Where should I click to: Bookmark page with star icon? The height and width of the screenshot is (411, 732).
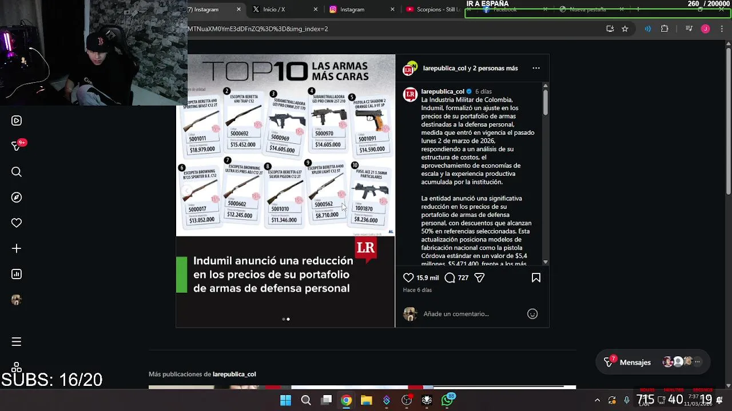[625, 29]
